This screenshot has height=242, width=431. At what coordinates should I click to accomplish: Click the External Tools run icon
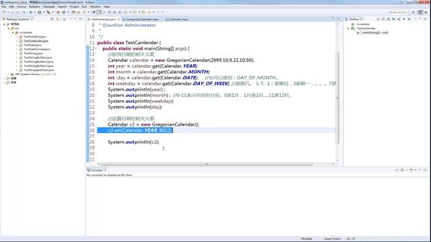48,12
